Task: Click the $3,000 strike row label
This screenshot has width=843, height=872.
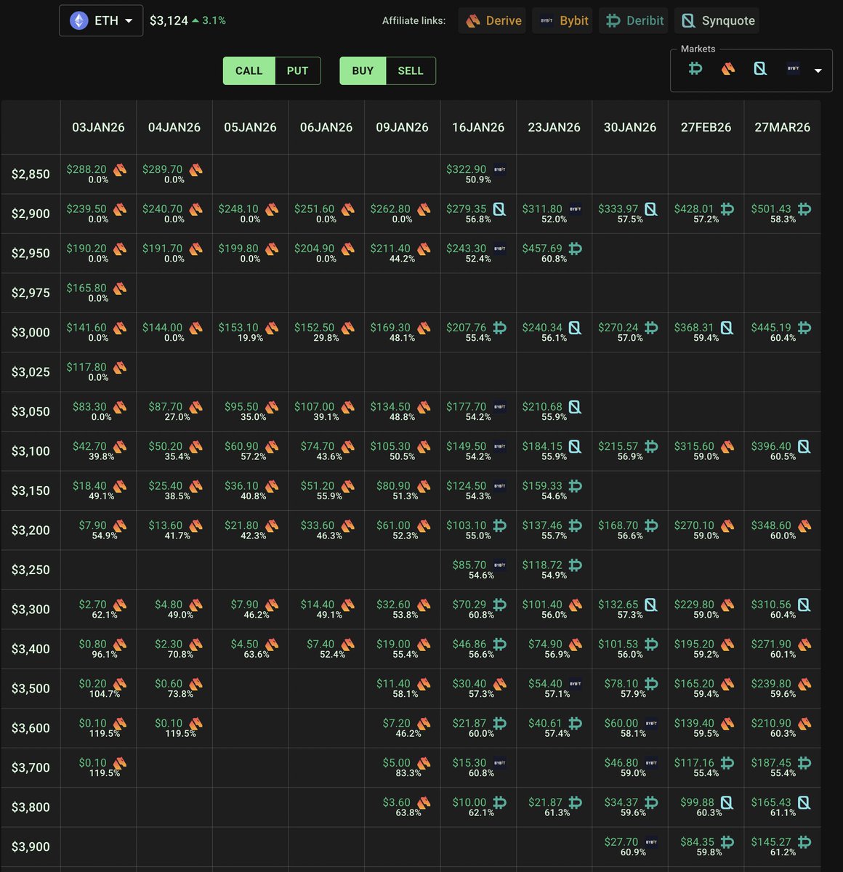Action: pos(31,332)
